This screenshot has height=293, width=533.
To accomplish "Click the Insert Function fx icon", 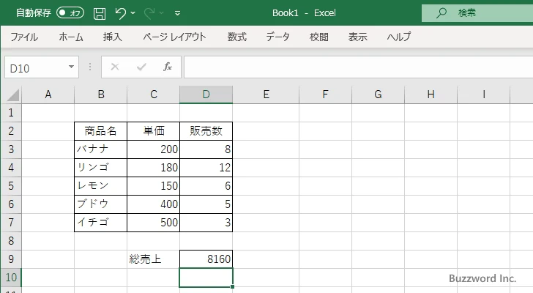I will [167, 67].
